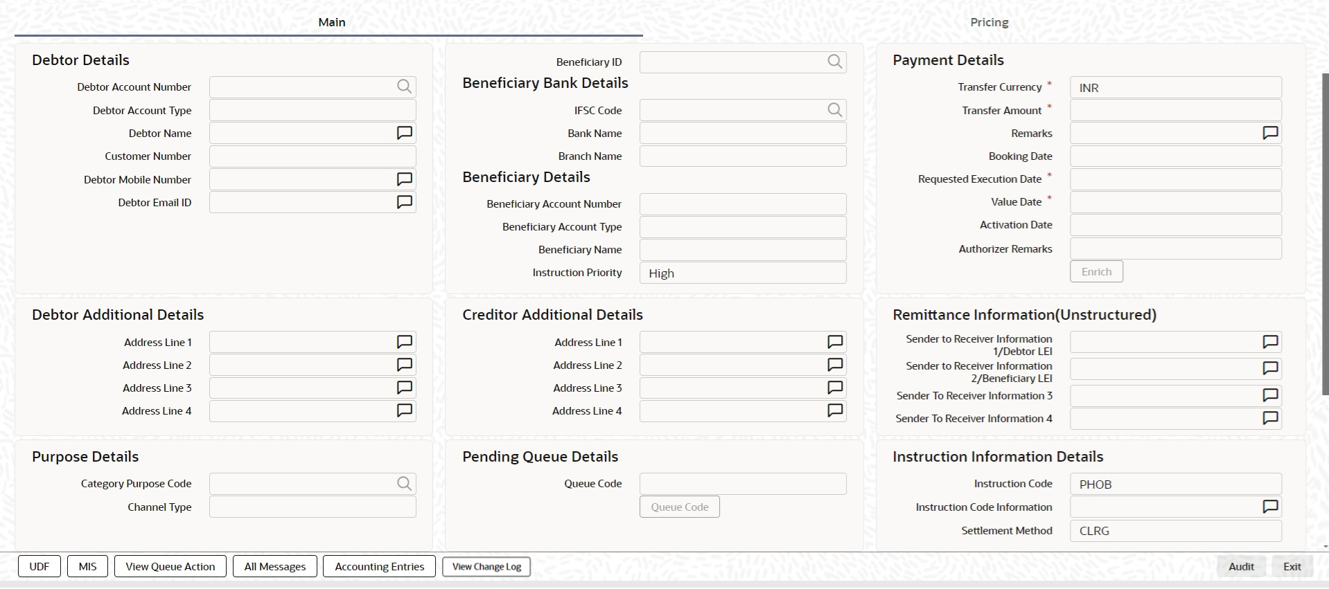
Task: Click View Queue Action button
Action: click(170, 566)
